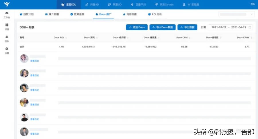
Task: Click the total ROI value 1.46
Action: click(61, 47)
